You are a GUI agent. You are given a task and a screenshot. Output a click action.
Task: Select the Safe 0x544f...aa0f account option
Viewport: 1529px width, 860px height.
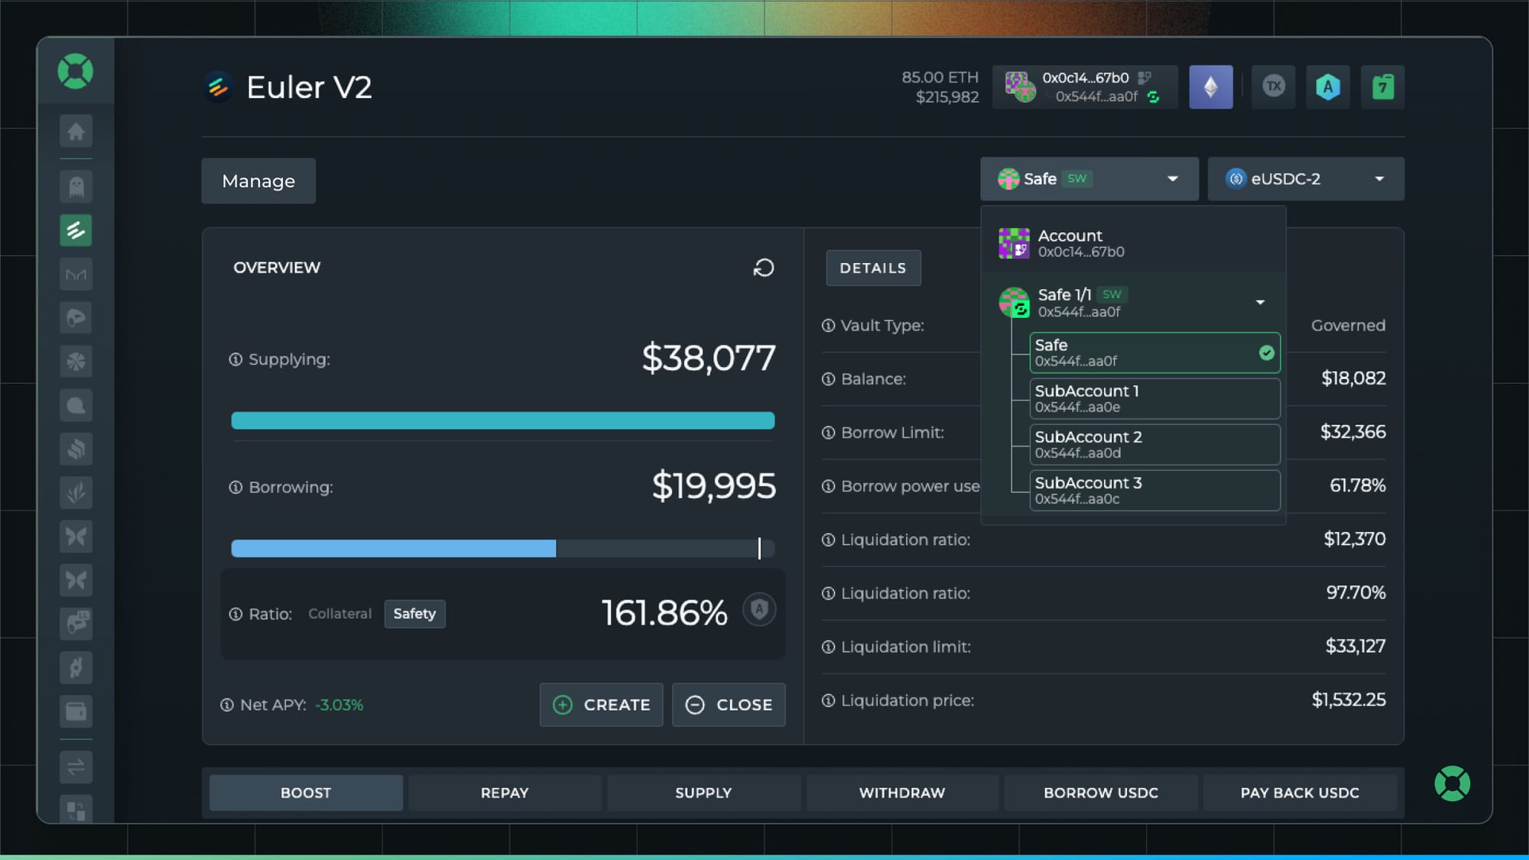tap(1154, 352)
